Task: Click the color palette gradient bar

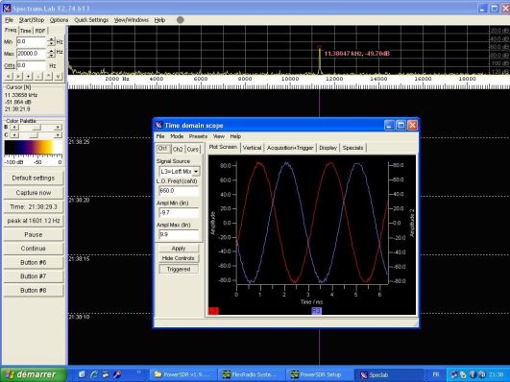Action: pyautogui.click(x=34, y=147)
